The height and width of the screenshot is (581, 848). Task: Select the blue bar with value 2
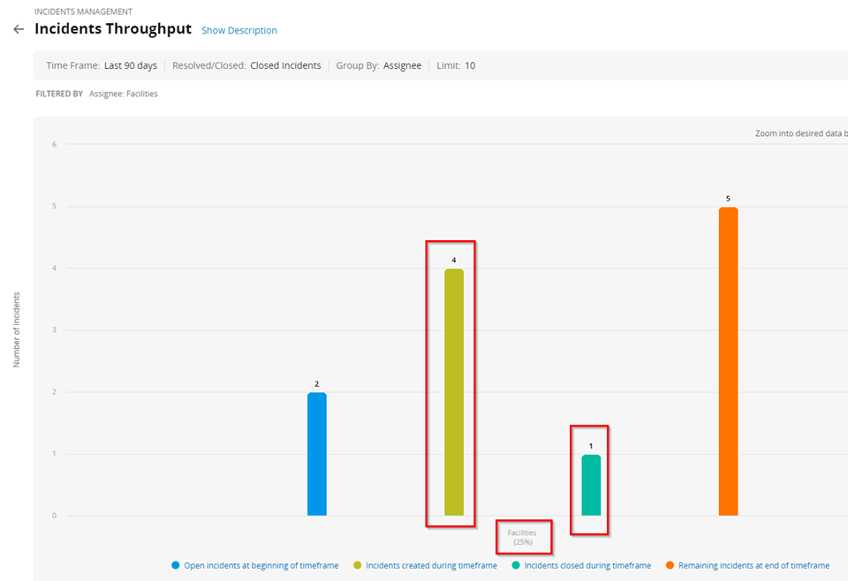(316, 454)
